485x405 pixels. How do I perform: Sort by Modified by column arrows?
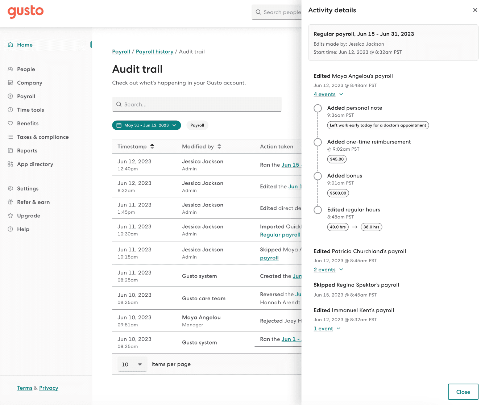click(x=219, y=146)
